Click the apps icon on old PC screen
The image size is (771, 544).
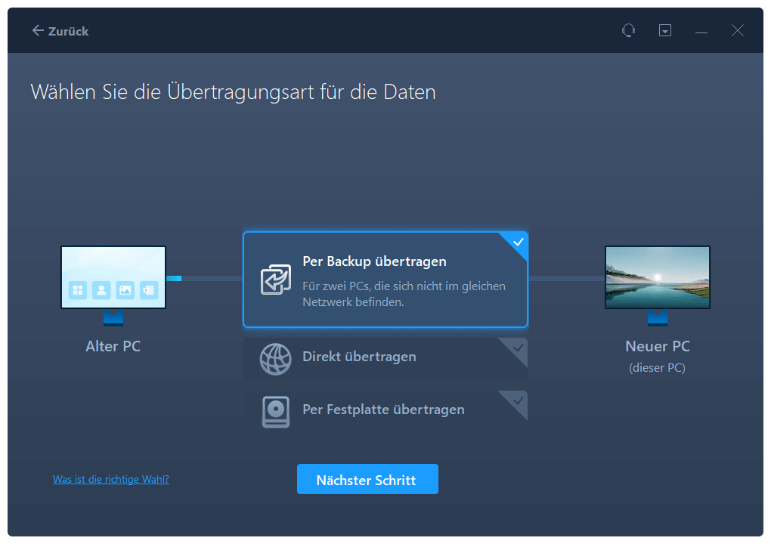point(78,290)
